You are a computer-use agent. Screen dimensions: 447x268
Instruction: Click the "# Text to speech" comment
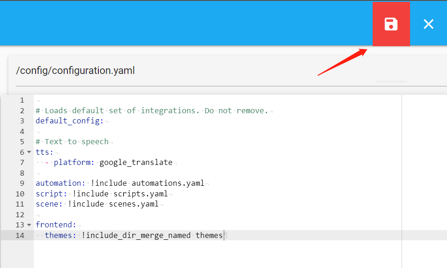click(x=72, y=142)
